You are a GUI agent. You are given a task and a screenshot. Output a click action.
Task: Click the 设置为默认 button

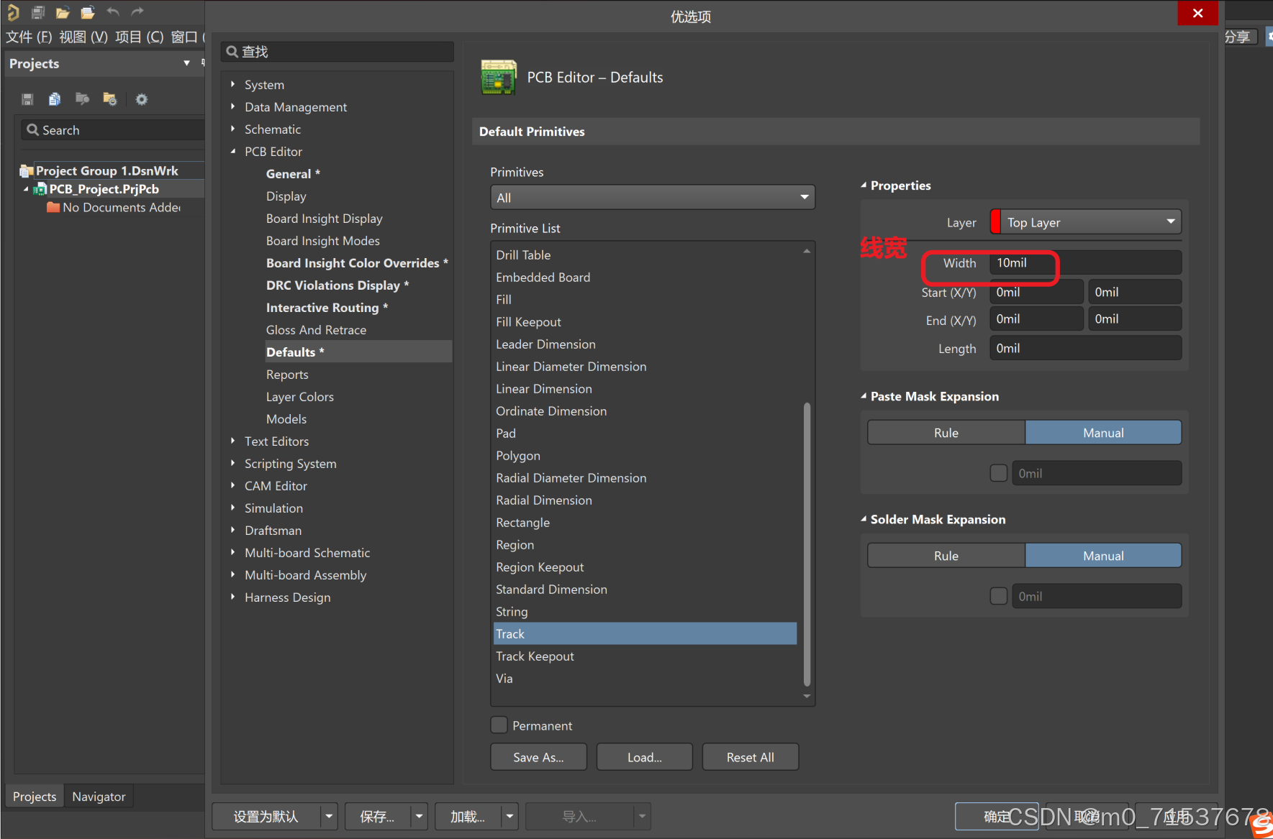[x=266, y=816]
